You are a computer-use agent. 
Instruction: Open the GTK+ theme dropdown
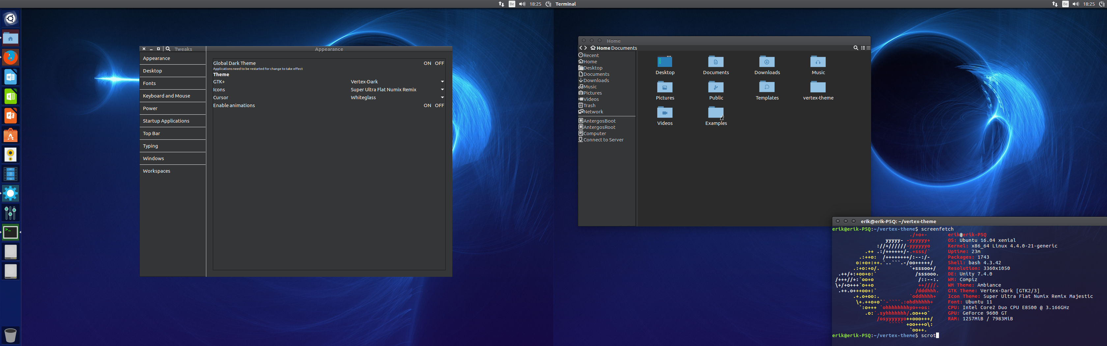[x=397, y=82]
